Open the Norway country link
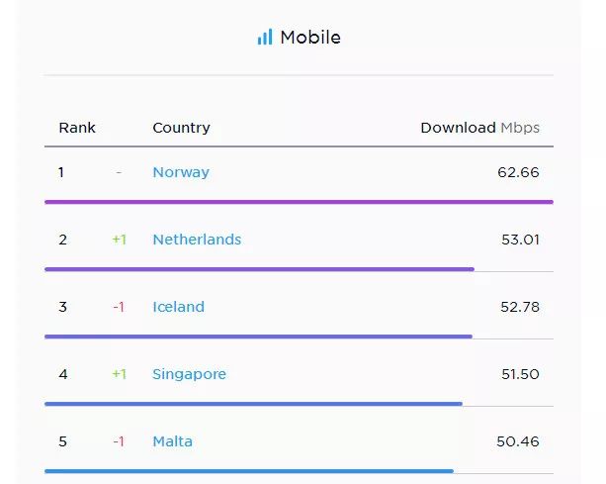The width and height of the screenshot is (606, 484). pos(181,172)
